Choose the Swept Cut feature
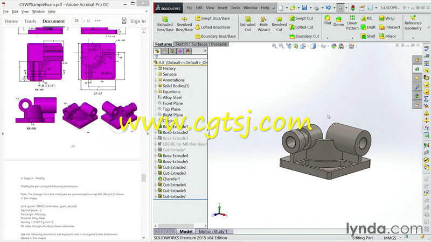The width and height of the screenshot is (431, 242). (301, 18)
